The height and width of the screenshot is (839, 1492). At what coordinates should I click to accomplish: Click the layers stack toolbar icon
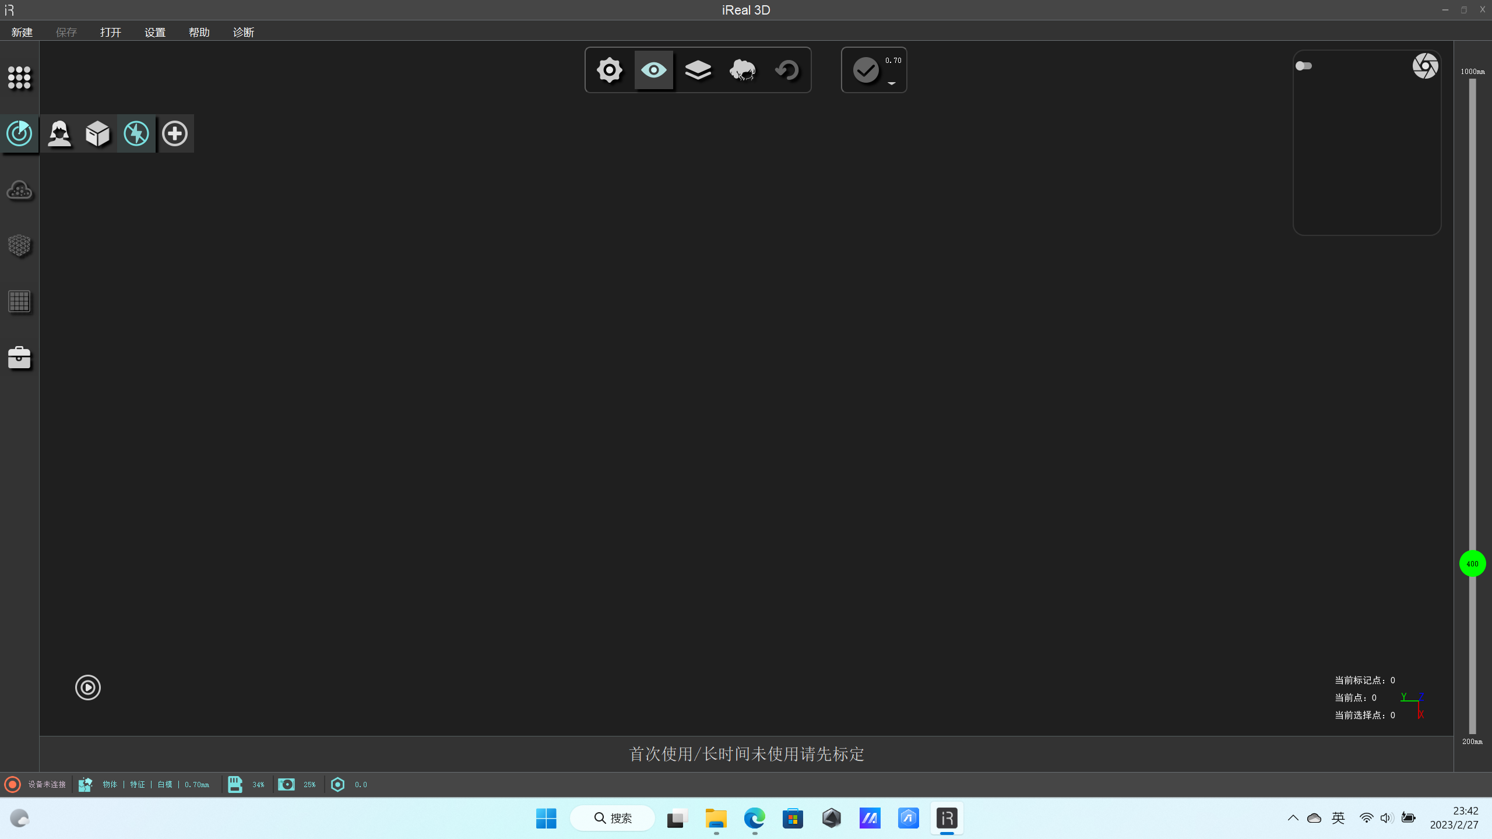698,70
